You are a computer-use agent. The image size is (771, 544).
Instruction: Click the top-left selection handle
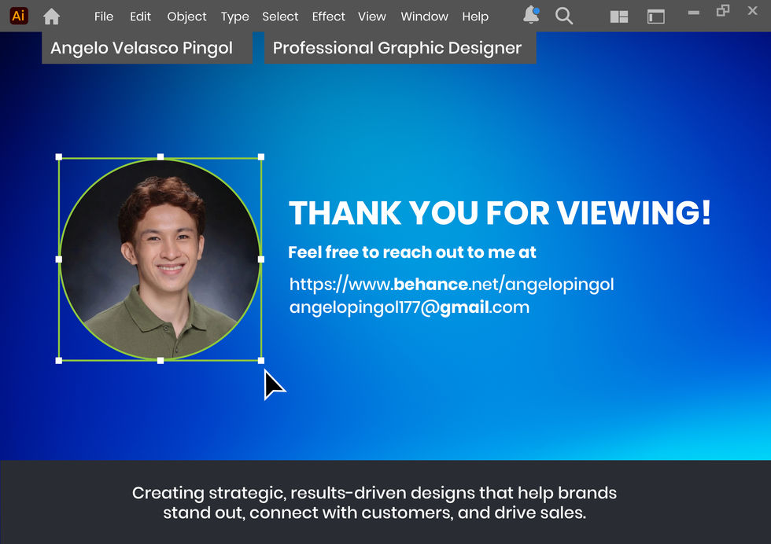point(59,157)
